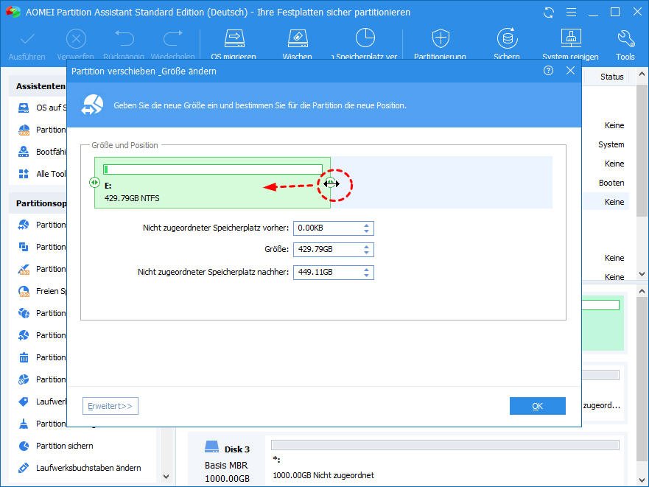Click the Alle Tools sidebar icon

tap(24, 174)
